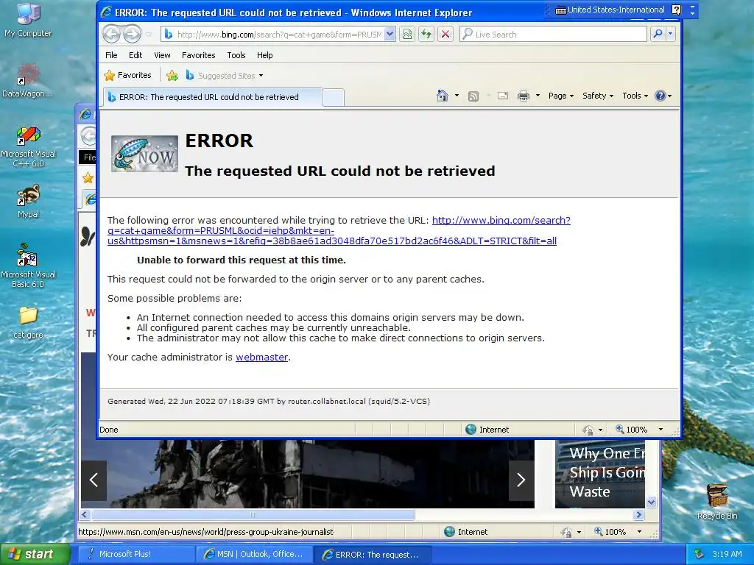This screenshot has height=565, width=754.
Task: Open the Suggested Sites dropdown
Action: [x=225, y=76]
